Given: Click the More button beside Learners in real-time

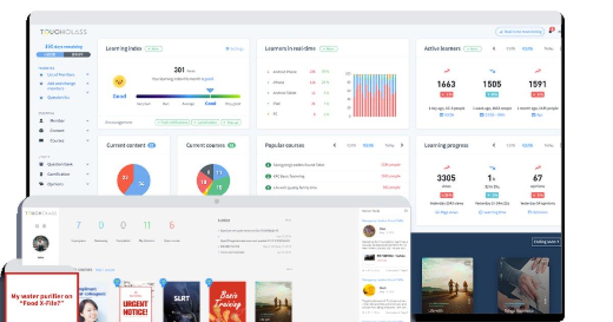Looking at the screenshot, I should 328,49.
